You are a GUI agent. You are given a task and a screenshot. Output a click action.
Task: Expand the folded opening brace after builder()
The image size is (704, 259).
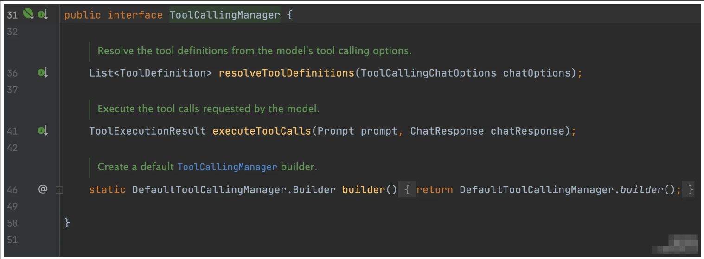(x=407, y=189)
